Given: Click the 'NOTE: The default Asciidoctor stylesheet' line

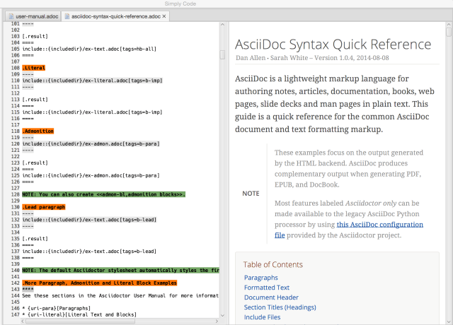Looking at the screenshot, I should tap(121, 270).
